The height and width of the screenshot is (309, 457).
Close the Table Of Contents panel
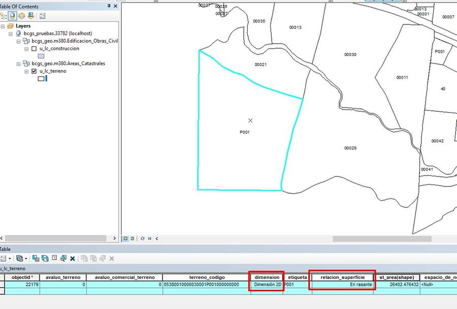point(115,6)
